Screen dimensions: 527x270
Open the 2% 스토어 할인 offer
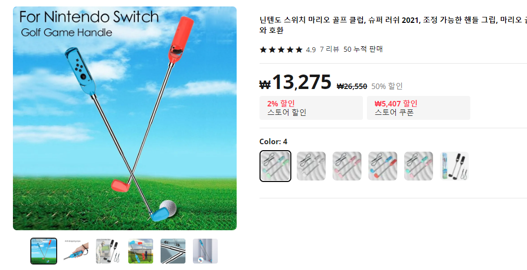(311, 108)
